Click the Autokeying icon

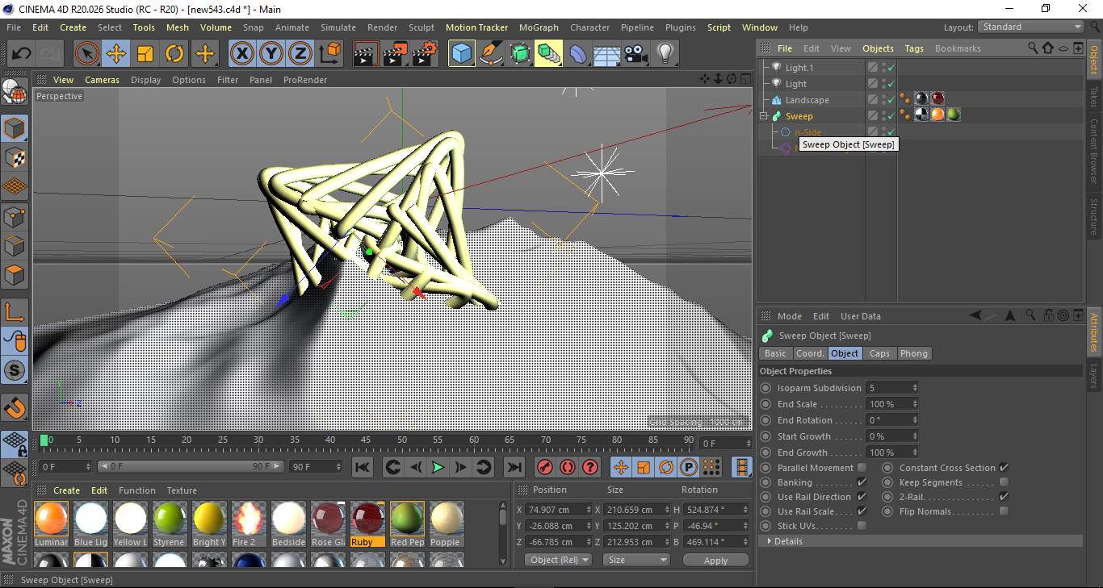click(x=568, y=467)
